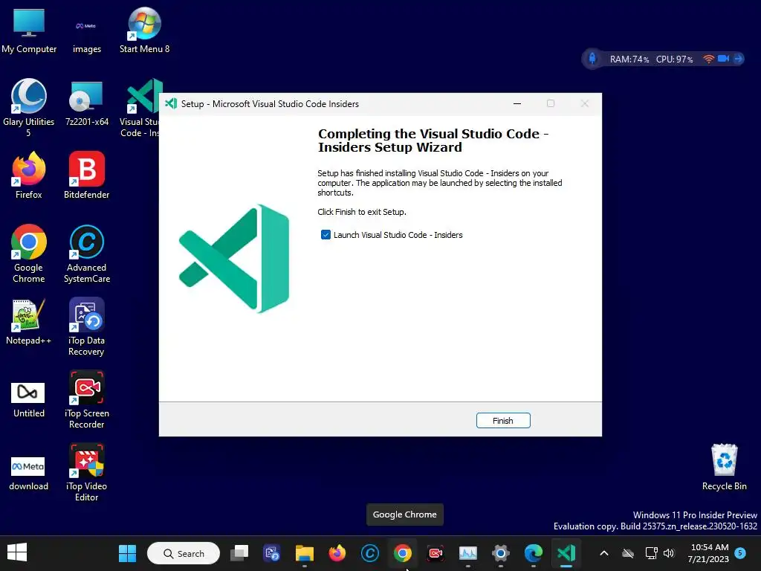Expand the hidden system tray icons chevron
Viewport: 761px width, 571px height.
tap(603, 553)
